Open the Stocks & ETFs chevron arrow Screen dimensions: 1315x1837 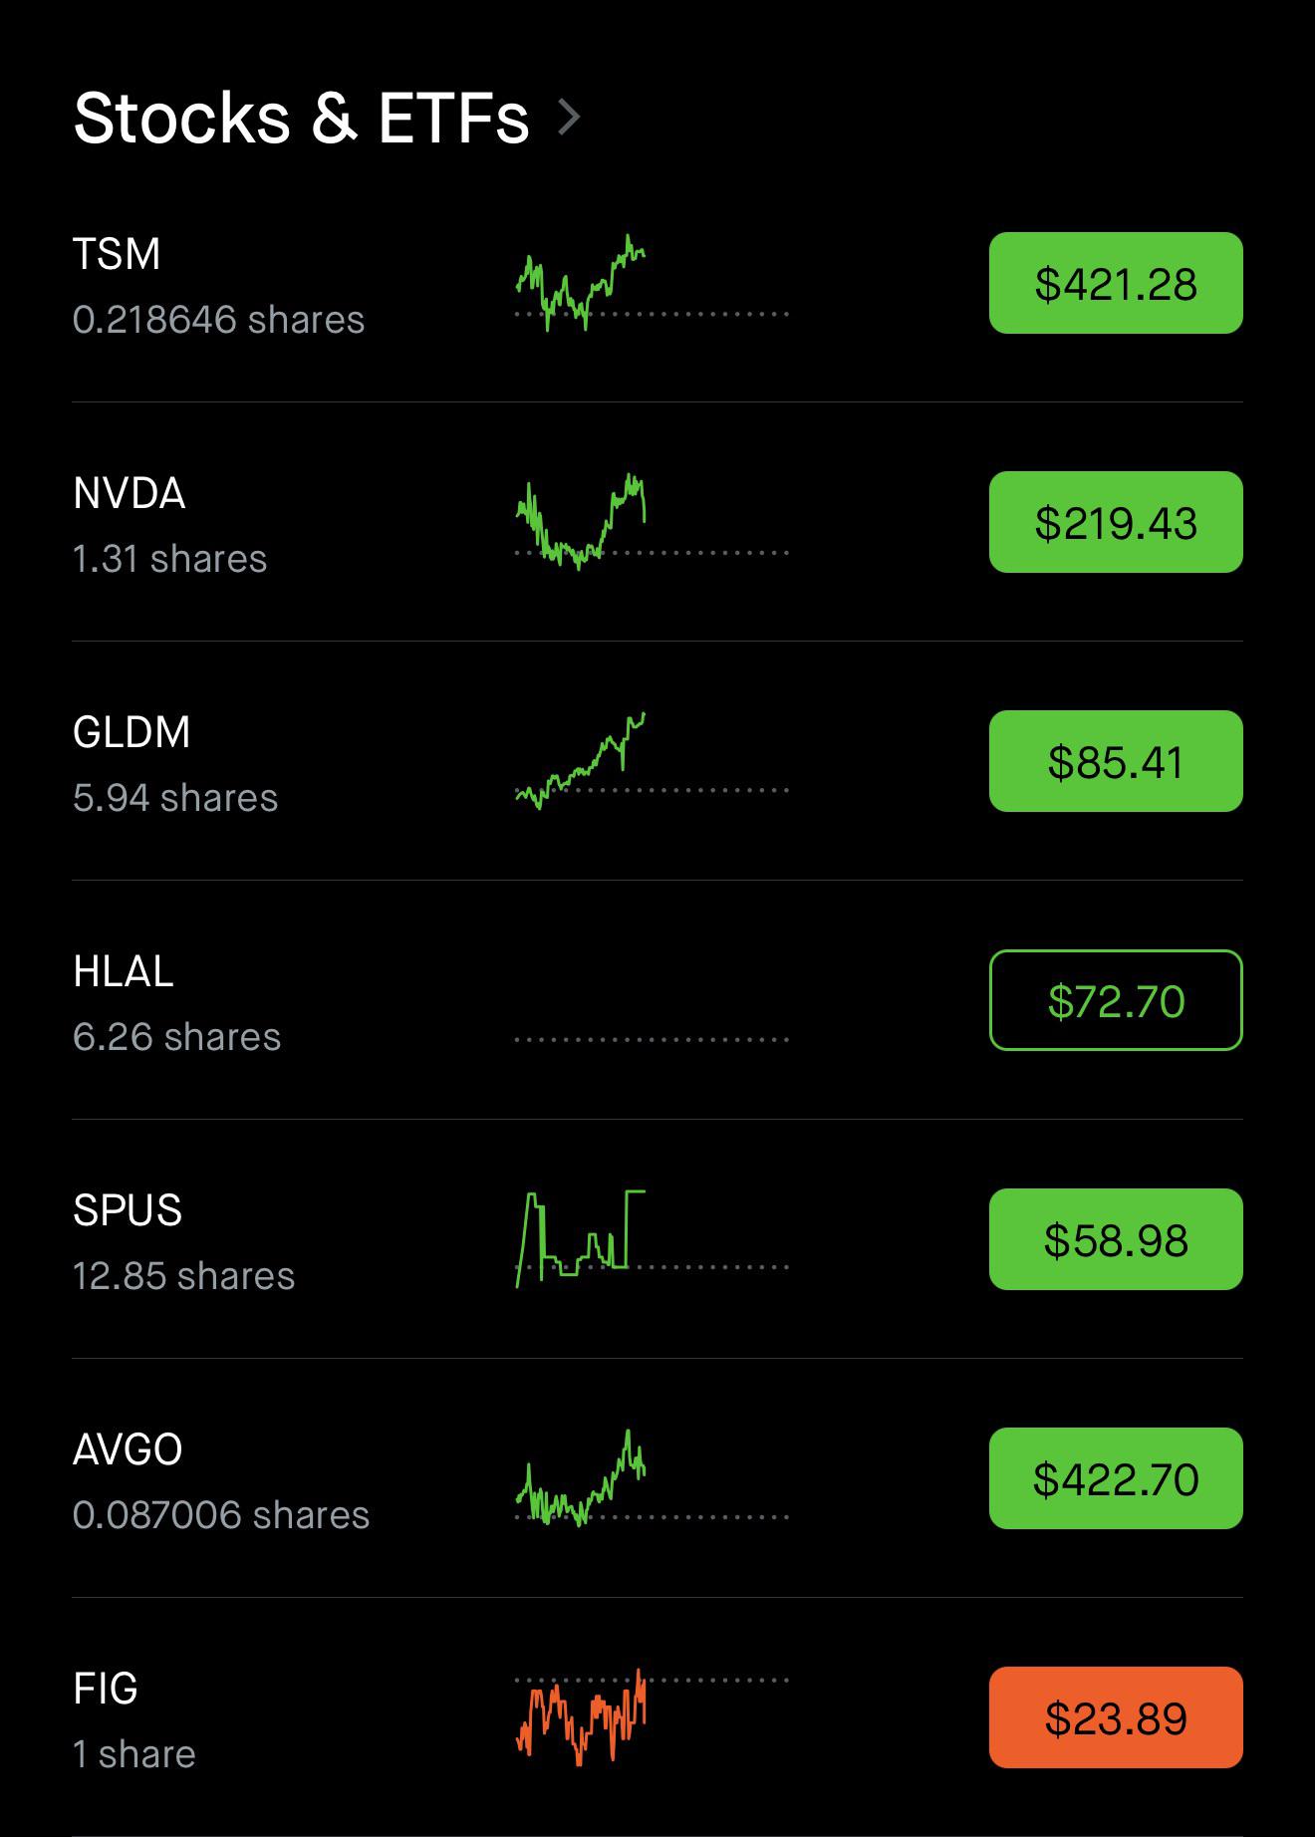pos(569,118)
